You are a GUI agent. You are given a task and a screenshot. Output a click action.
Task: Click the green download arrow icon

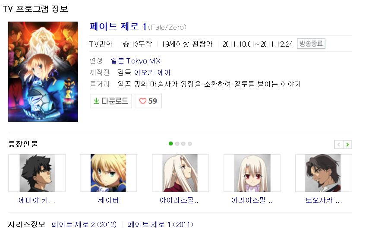(x=96, y=101)
